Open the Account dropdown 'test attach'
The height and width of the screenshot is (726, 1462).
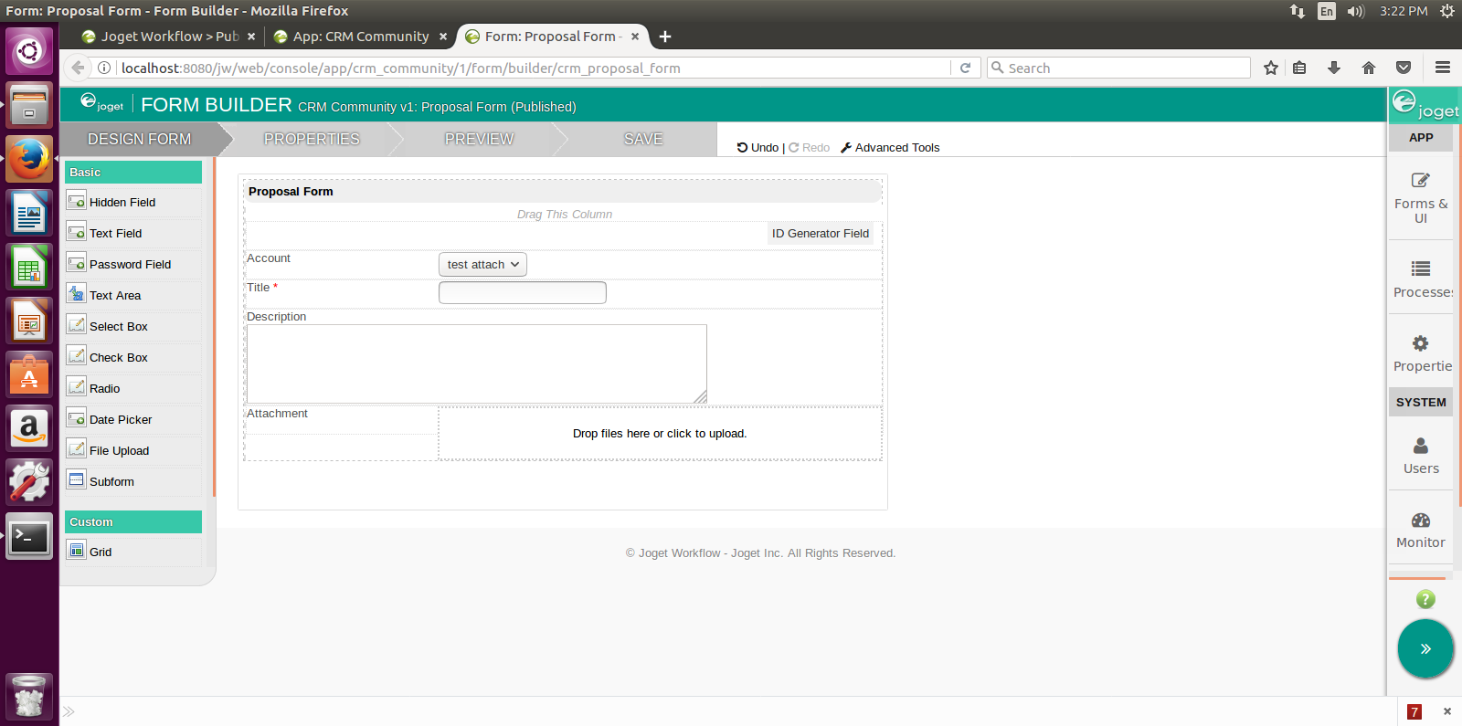[x=482, y=264]
